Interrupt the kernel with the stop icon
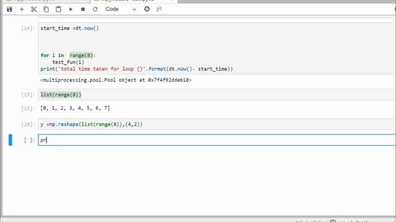The width and height of the screenshot is (396, 222). tap(83, 9)
